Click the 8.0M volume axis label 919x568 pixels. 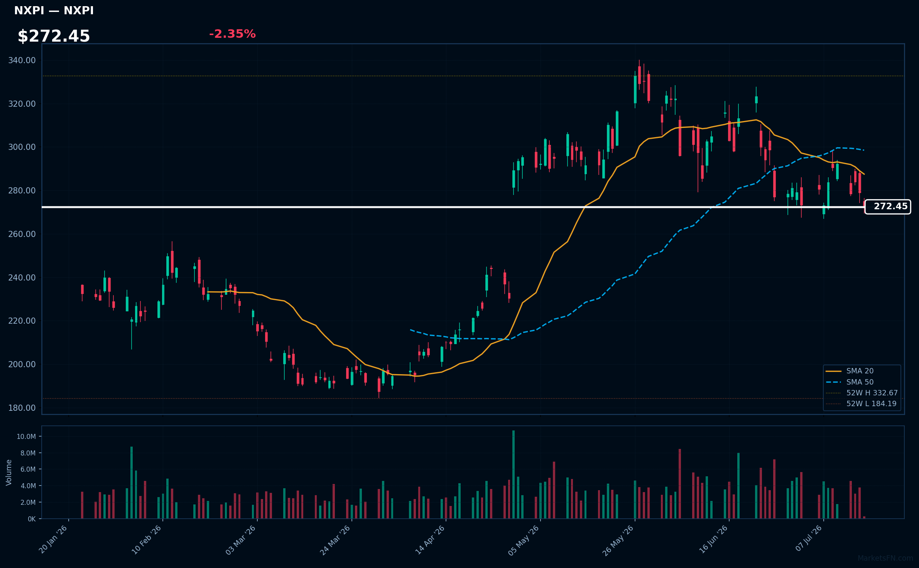[x=28, y=453]
